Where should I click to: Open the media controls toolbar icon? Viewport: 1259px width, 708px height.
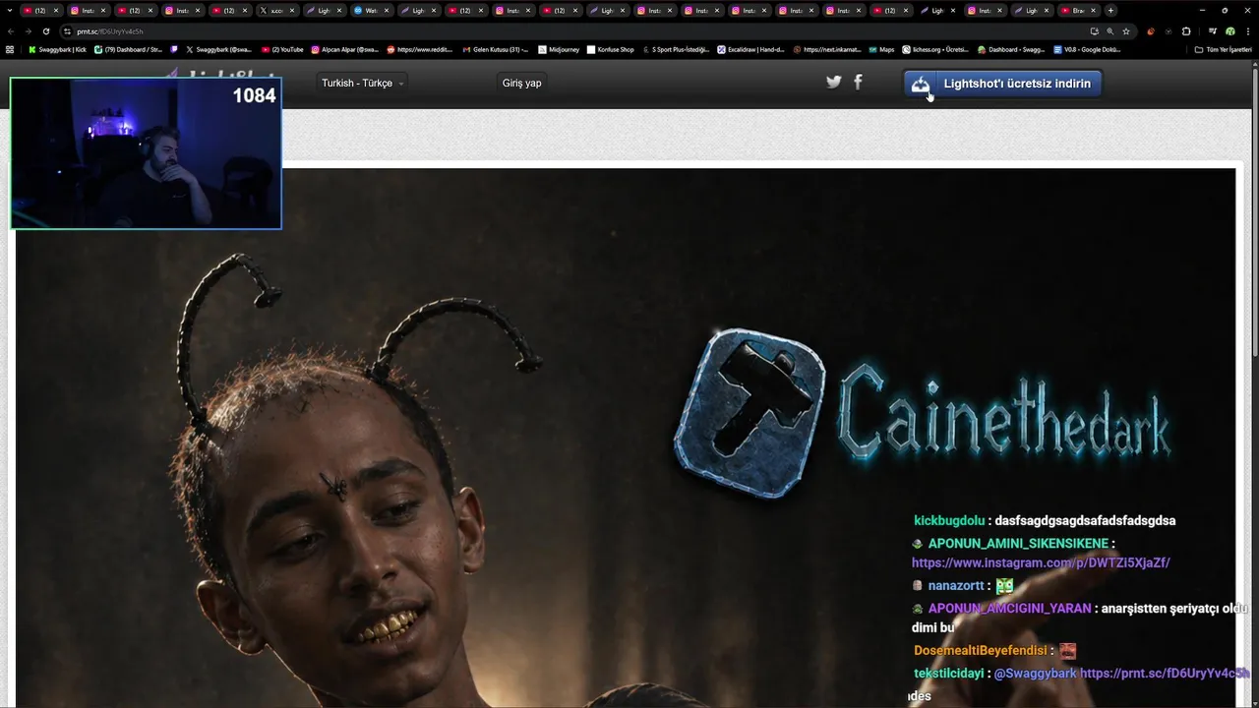tap(1213, 31)
